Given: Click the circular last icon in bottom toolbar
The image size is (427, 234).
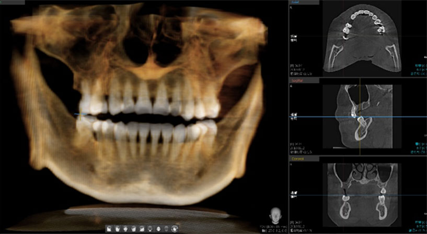Looking at the screenshot, I should [176, 228].
